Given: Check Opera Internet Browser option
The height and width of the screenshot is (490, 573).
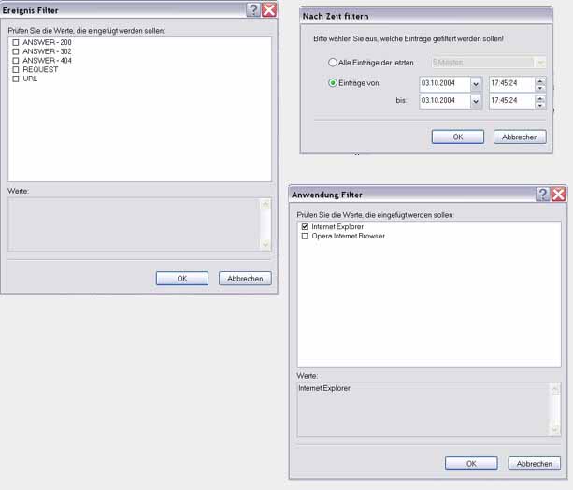Looking at the screenshot, I should click(x=304, y=237).
